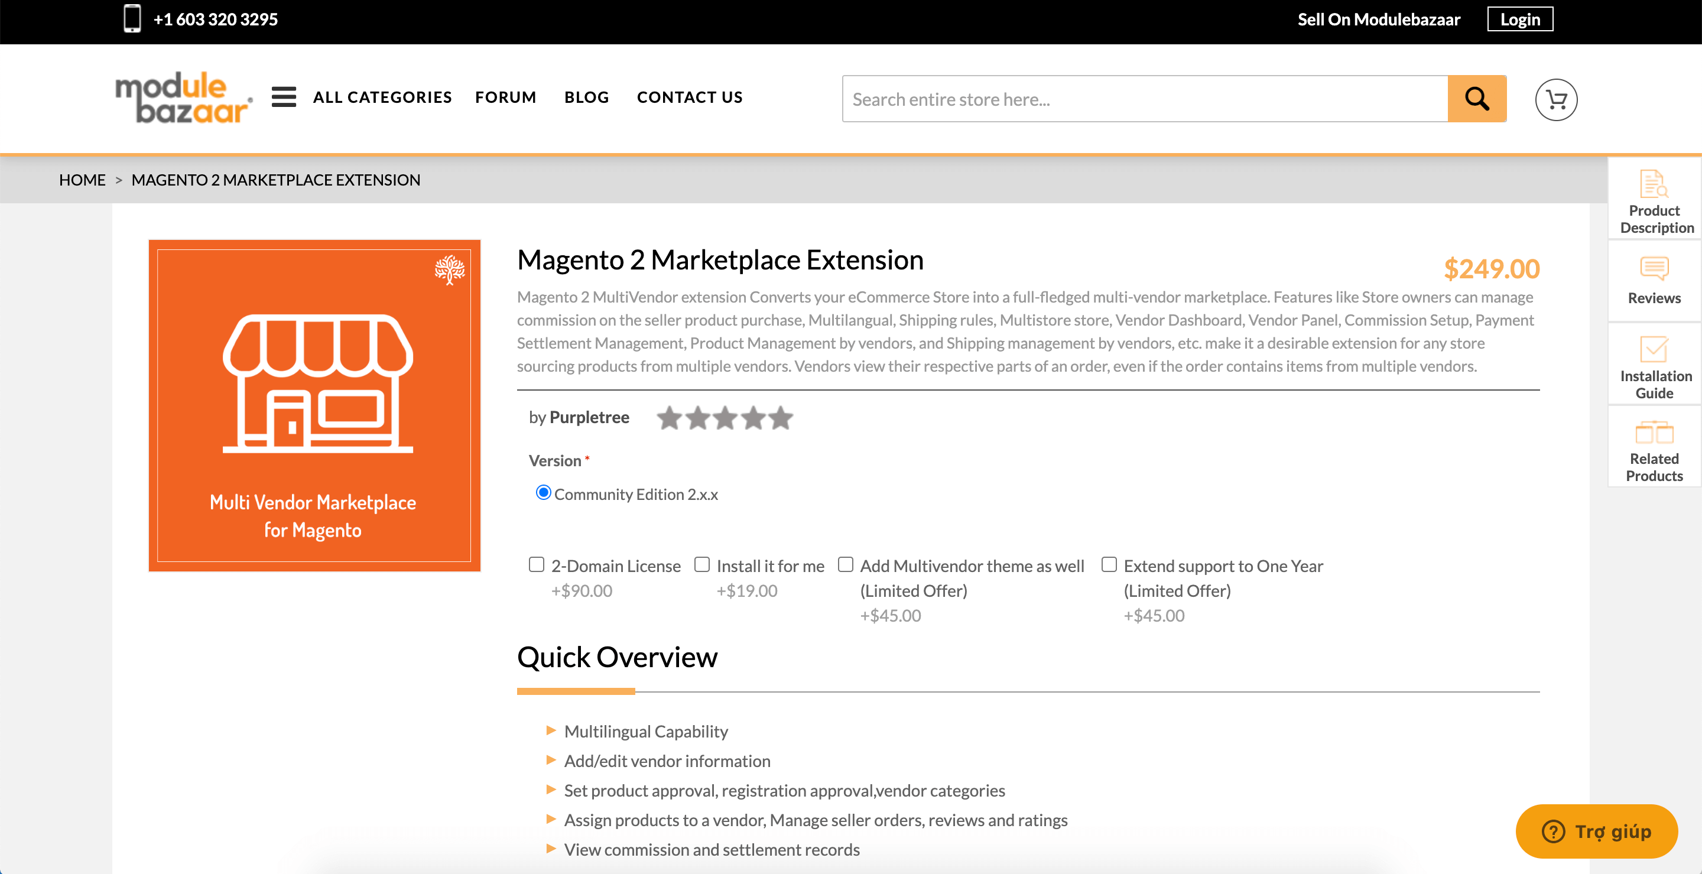Tick Extend support to One Year checkbox
The image size is (1702, 874).
(1109, 565)
